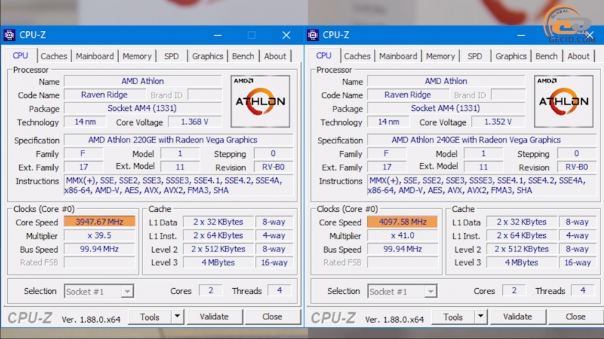The width and height of the screenshot is (604, 339).
Task: Click L1 Data 2 x 32 KBytes in right window
Action: click(x=522, y=222)
